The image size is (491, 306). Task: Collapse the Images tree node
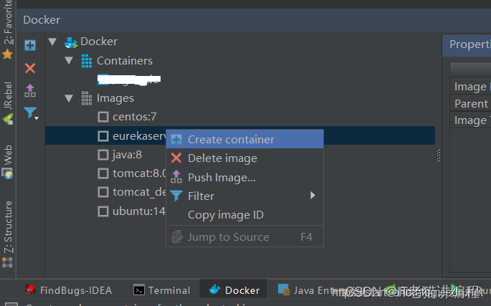[x=69, y=98]
